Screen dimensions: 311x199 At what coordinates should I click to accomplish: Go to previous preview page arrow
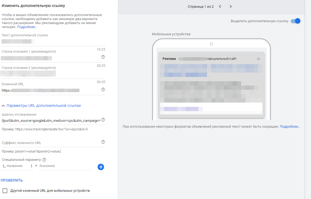(x=220, y=7)
